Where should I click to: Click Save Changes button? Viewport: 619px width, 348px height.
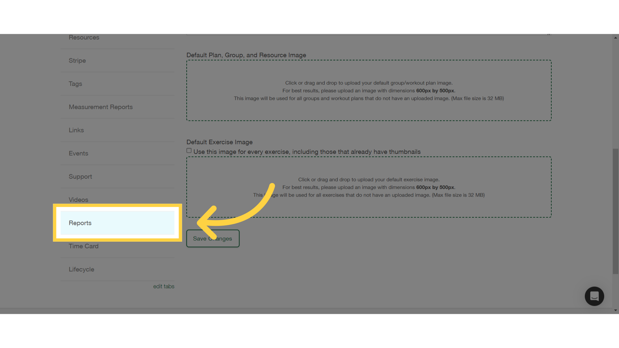click(x=212, y=238)
